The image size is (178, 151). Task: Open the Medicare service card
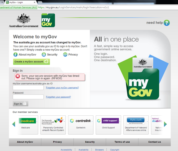28,125
